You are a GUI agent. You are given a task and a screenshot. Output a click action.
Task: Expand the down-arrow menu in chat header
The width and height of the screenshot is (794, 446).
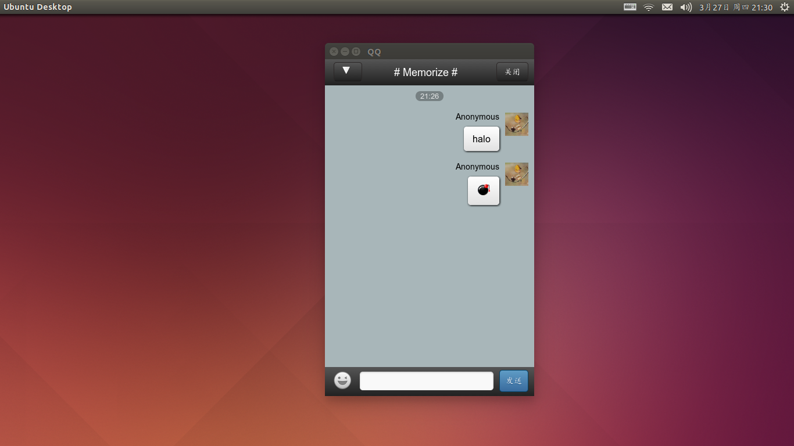pos(348,72)
